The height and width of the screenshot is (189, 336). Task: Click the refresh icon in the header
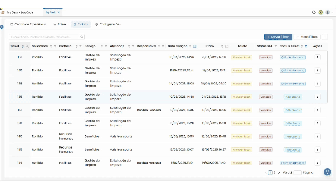coord(314,12)
